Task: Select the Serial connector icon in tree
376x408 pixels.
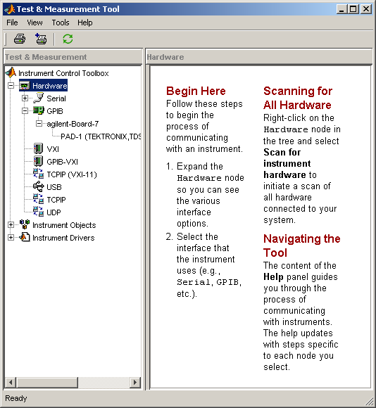Action: [x=39, y=98]
